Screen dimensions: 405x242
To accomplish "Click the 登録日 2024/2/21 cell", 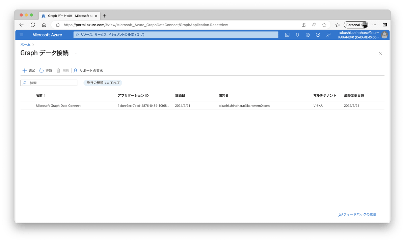I will (x=183, y=105).
